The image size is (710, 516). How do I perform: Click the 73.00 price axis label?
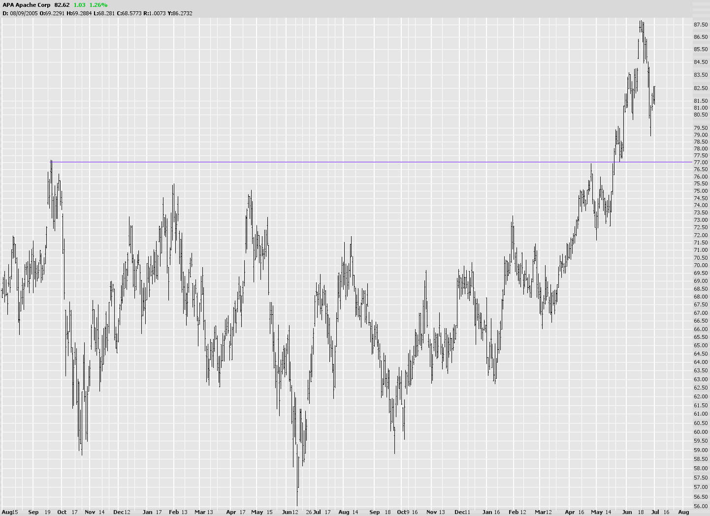(x=701, y=220)
